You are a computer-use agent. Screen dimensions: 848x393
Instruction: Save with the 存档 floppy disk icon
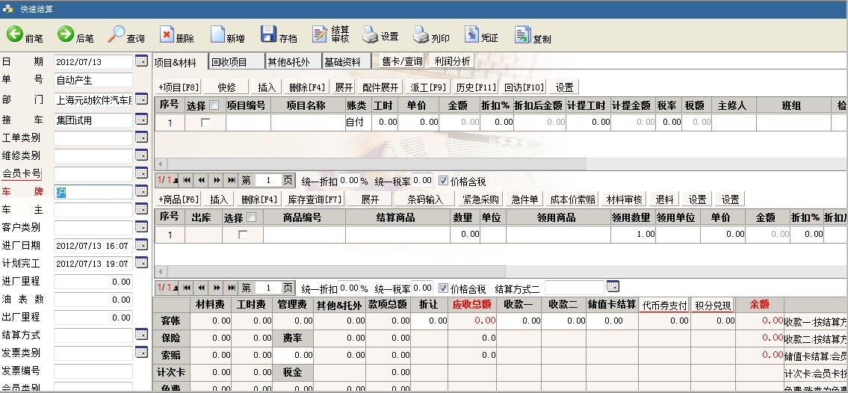[268, 34]
